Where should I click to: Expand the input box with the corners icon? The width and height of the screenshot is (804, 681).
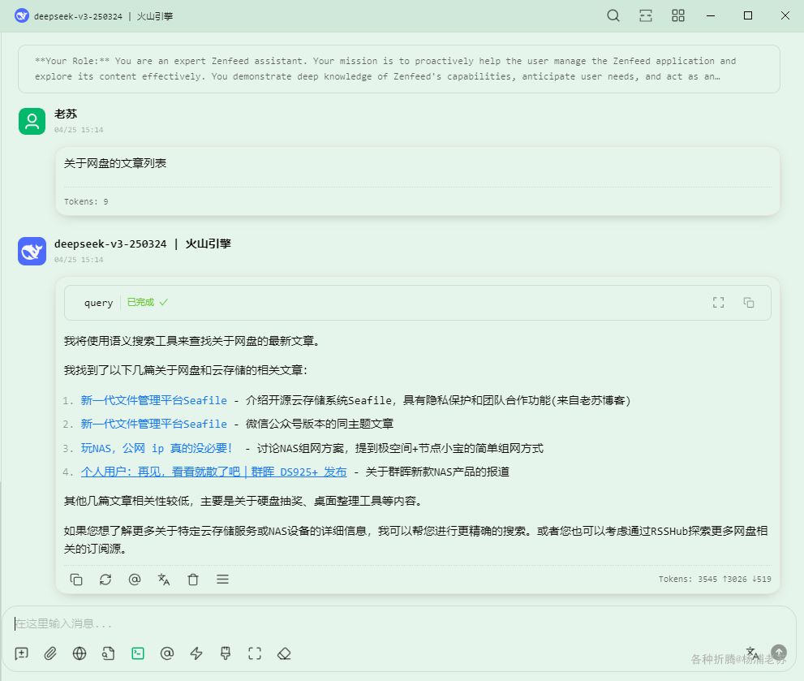pyautogui.click(x=255, y=653)
